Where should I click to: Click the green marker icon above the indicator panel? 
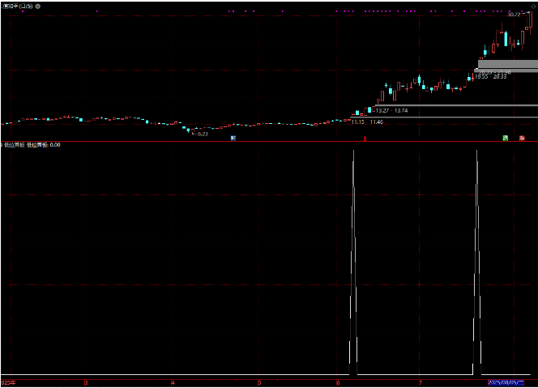505,139
